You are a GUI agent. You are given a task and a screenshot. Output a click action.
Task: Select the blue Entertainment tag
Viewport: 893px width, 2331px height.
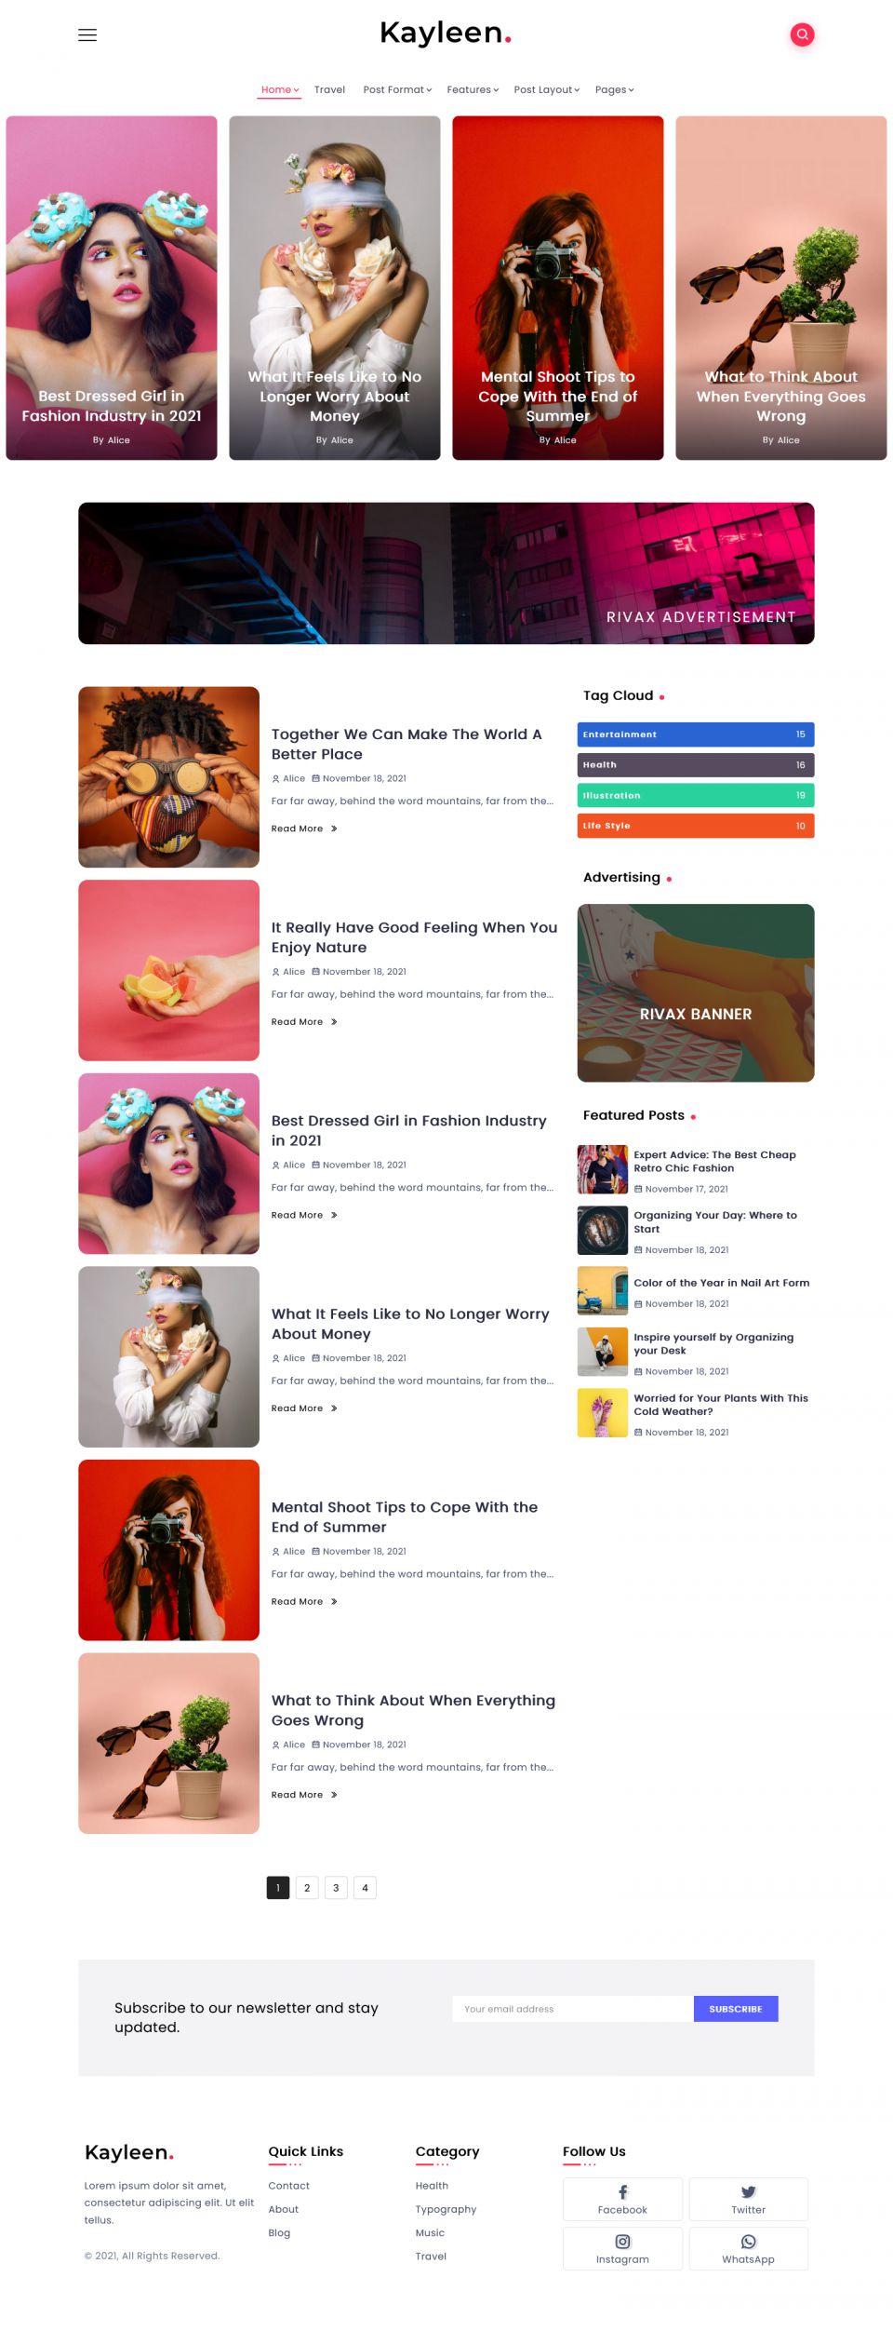coord(696,734)
